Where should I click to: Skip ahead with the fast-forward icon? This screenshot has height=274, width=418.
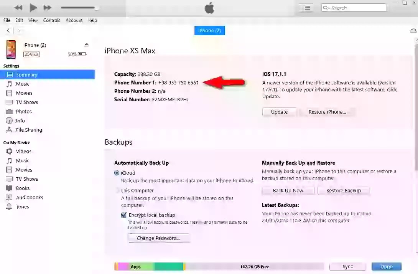[48, 8]
